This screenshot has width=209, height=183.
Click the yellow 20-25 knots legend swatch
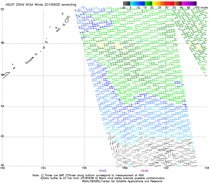coord(156,3)
